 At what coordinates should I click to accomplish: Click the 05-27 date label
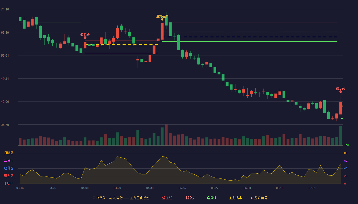tap(215, 188)
